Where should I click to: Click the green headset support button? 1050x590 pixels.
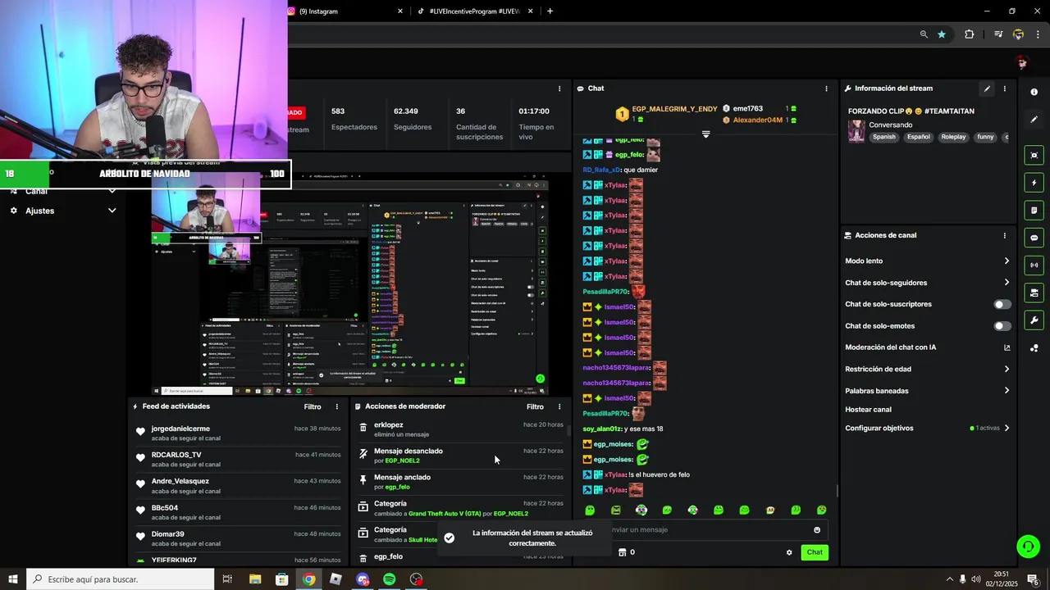(1028, 547)
